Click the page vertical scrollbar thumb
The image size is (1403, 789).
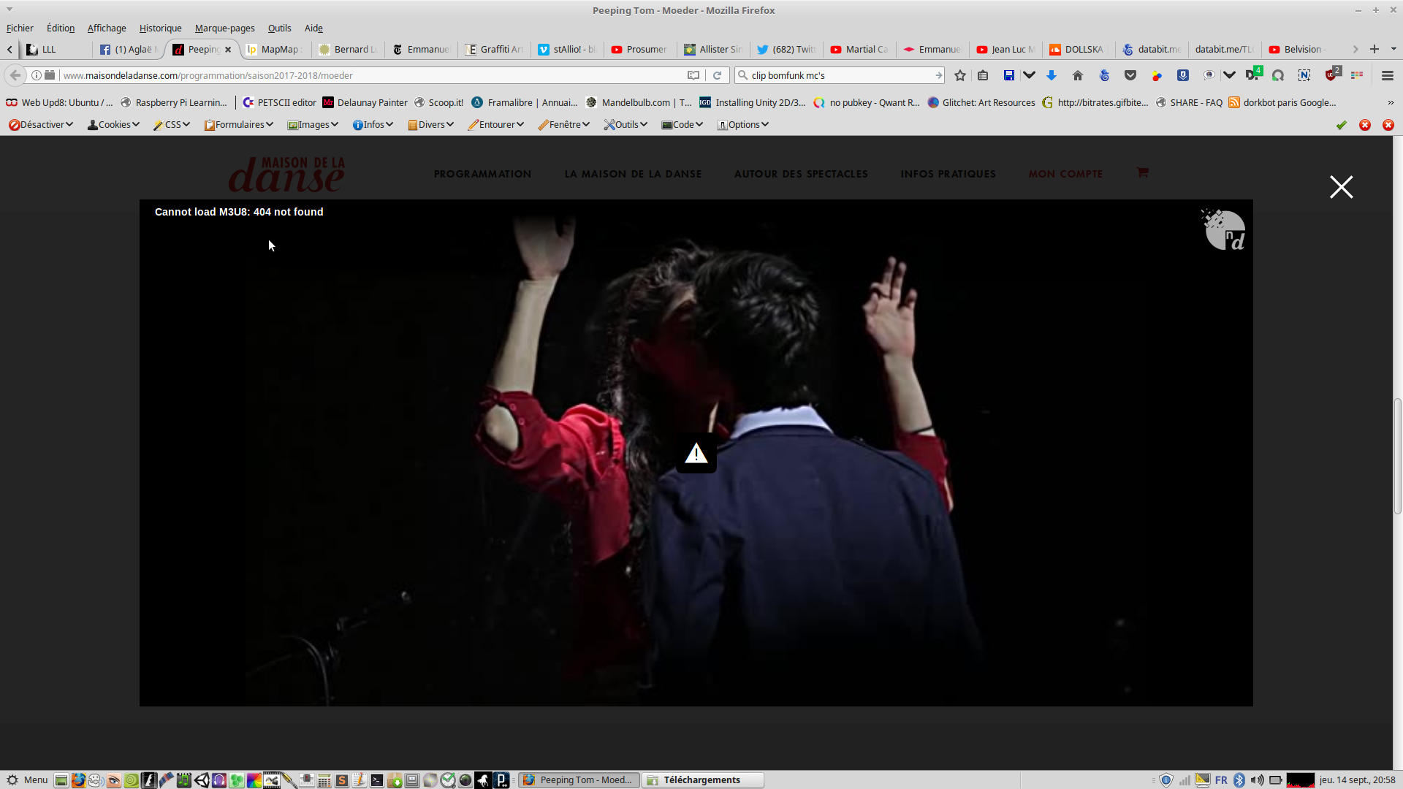1397,457
